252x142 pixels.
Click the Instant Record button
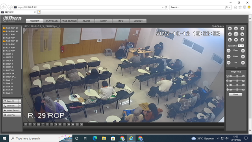pyautogui.click(x=12, y=110)
